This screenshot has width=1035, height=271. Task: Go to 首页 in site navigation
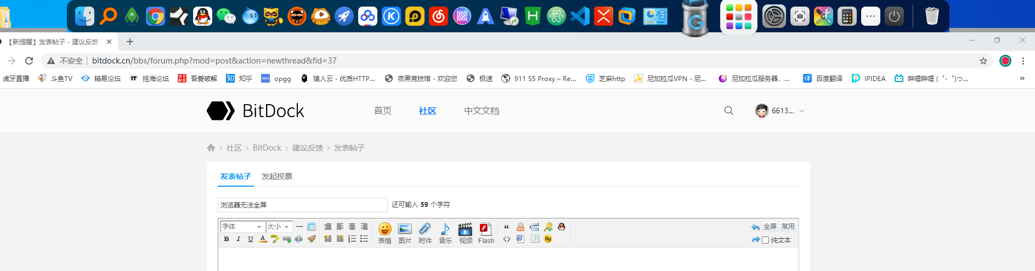[383, 111]
